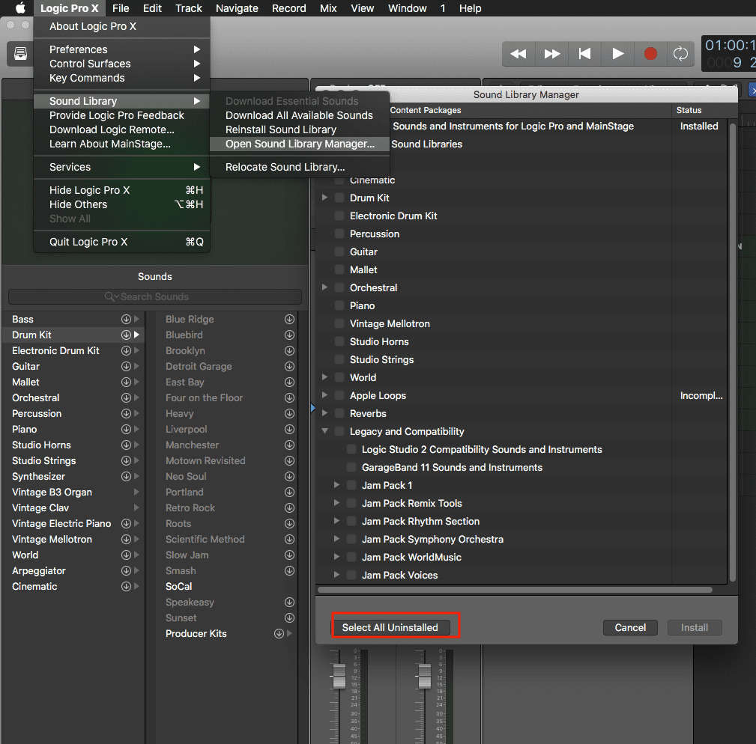Expand the World package row
Image resolution: width=756 pixels, height=744 pixels.
coord(324,377)
